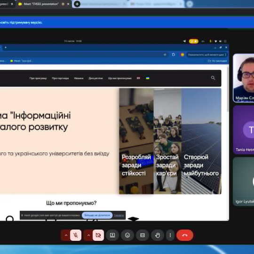Click the new tab plus in shared browser
Viewport: 254px width, 254px height.
pyautogui.click(x=6, y=48)
